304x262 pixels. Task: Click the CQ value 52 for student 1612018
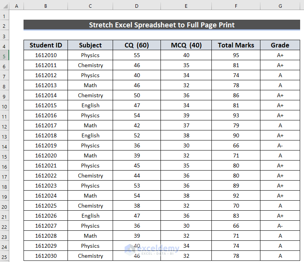click(x=137, y=135)
